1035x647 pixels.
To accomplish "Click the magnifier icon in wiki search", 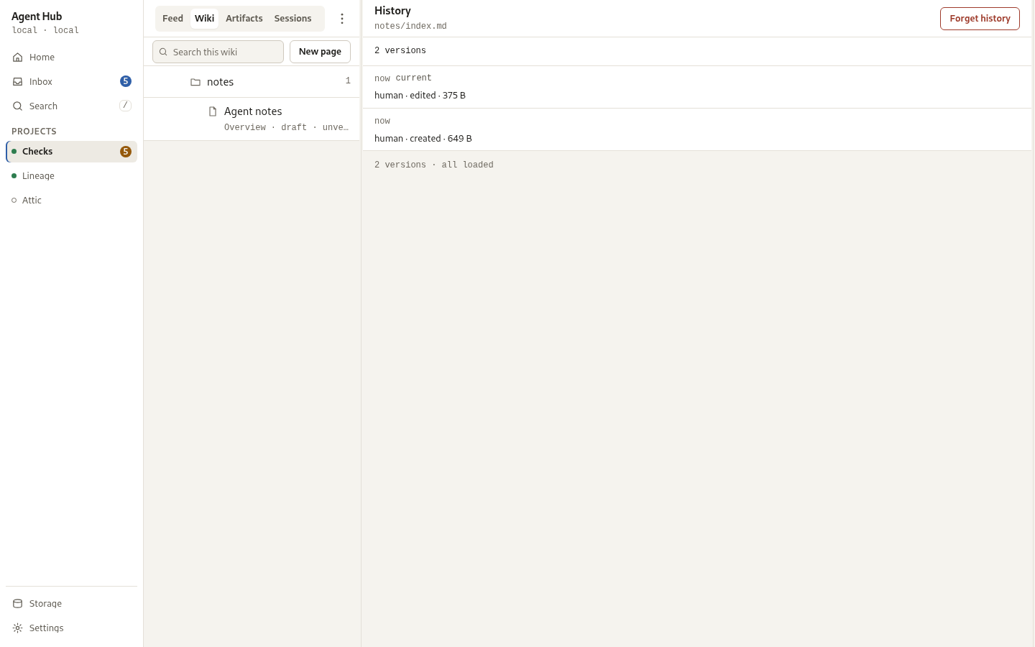I will click(163, 52).
